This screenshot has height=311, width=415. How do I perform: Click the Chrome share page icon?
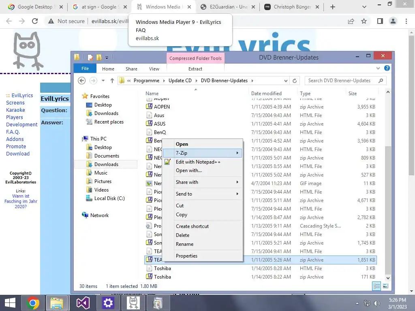click(351, 21)
